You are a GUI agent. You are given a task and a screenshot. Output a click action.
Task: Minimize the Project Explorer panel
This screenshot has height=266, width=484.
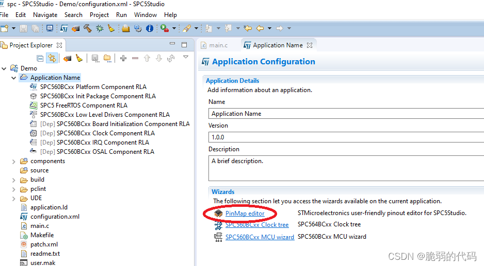click(x=172, y=44)
